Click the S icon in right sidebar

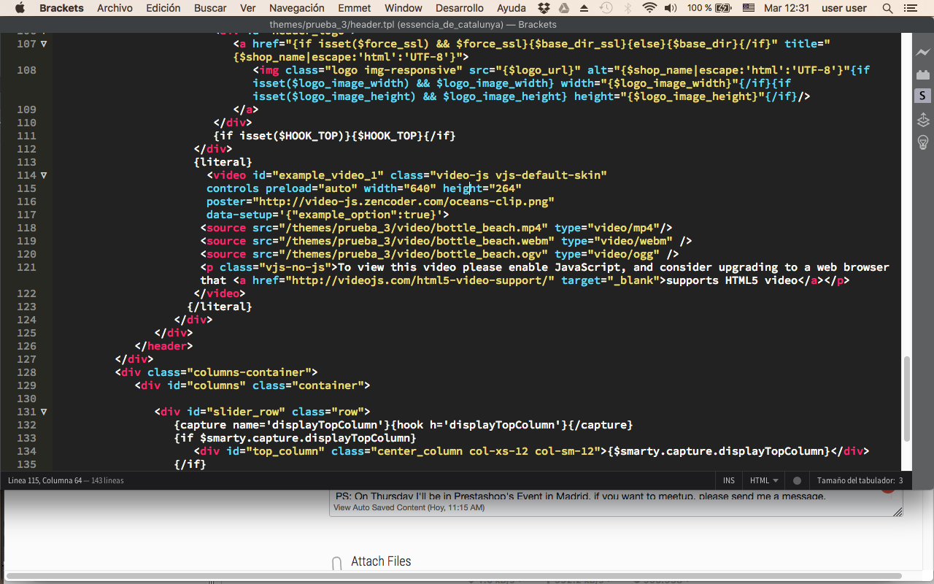[x=922, y=96]
